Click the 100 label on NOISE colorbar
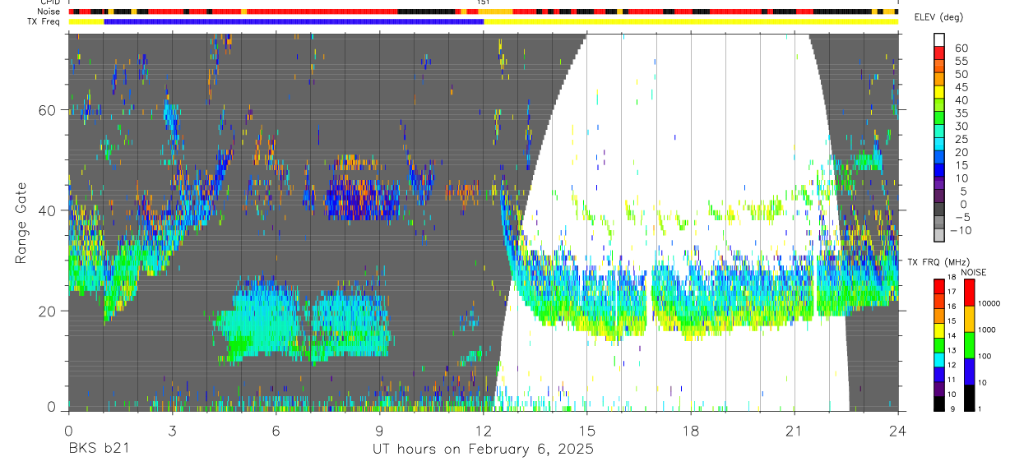This screenshot has width=1010, height=466. pos(984,356)
